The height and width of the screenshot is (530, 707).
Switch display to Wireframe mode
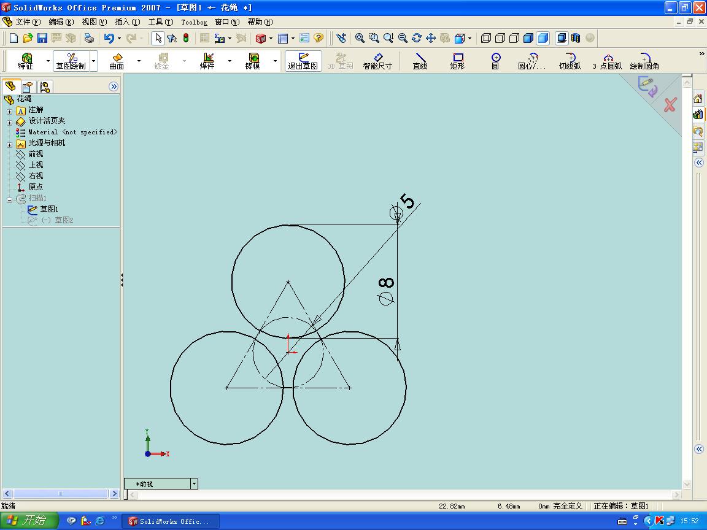point(485,38)
